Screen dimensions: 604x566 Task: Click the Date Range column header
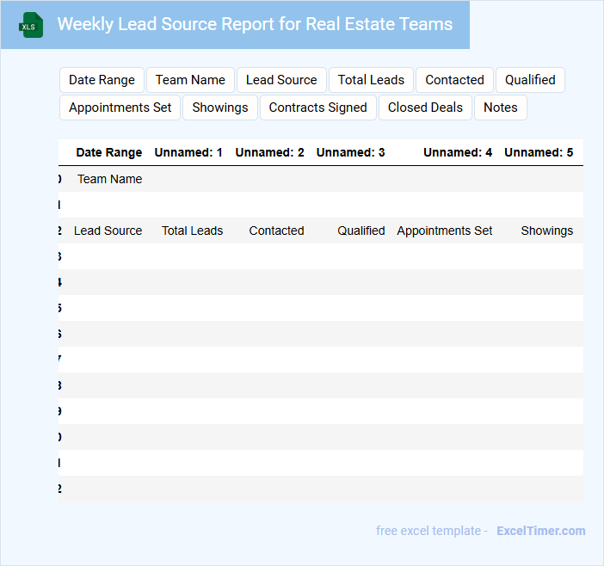pyautogui.click(x=109, y=152)
